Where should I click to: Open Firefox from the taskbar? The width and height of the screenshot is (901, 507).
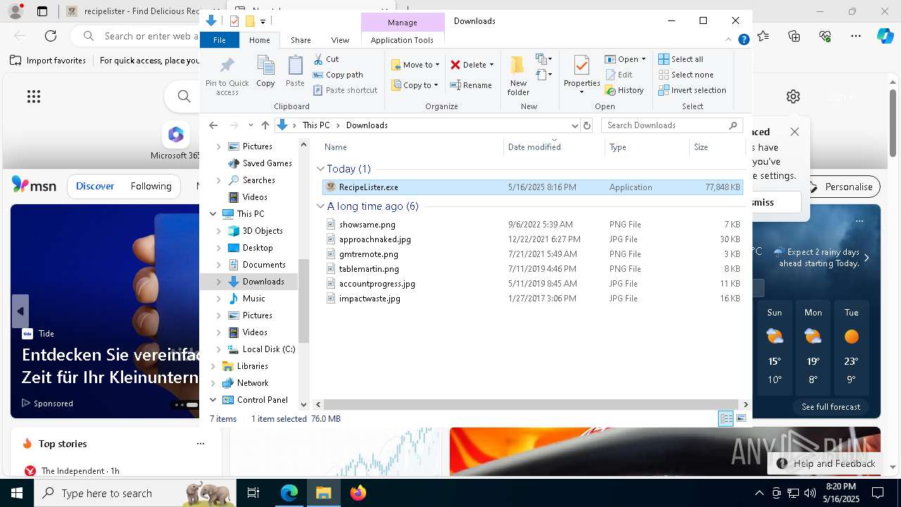[358, 493]
